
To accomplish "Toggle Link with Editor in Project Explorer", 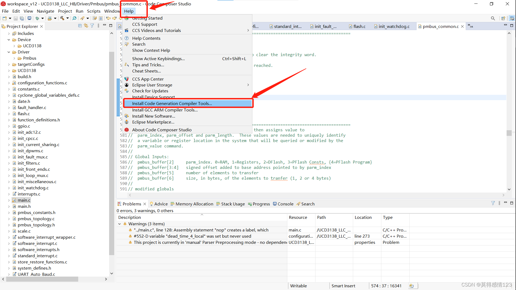I will point(86,26).
